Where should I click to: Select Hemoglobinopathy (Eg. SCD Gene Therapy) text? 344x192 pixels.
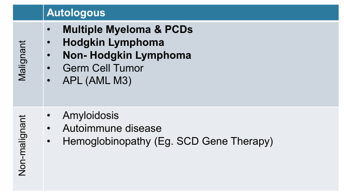168,141
